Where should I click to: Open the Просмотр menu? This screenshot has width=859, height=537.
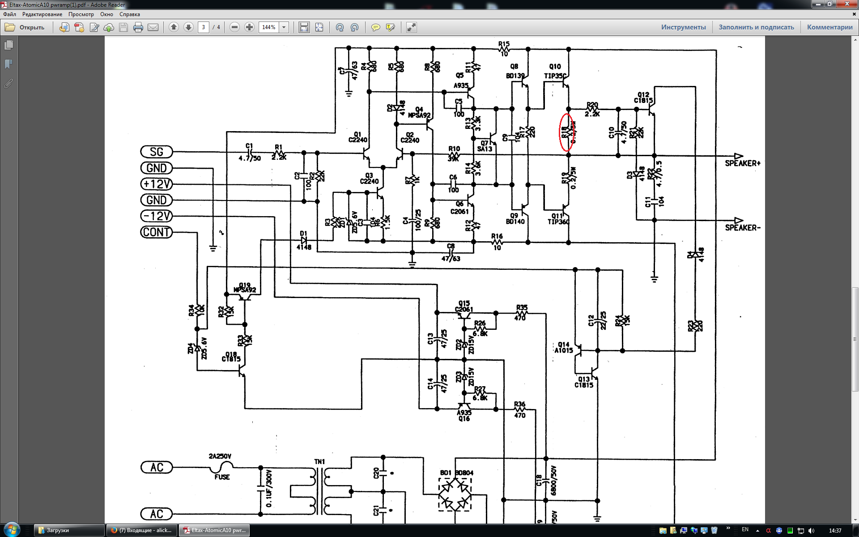tap(81, 14)
